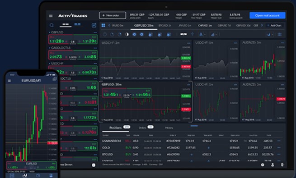Show more chart tabs with the right chevron
This screenshot has width=296, height=178.
(262, 25)
